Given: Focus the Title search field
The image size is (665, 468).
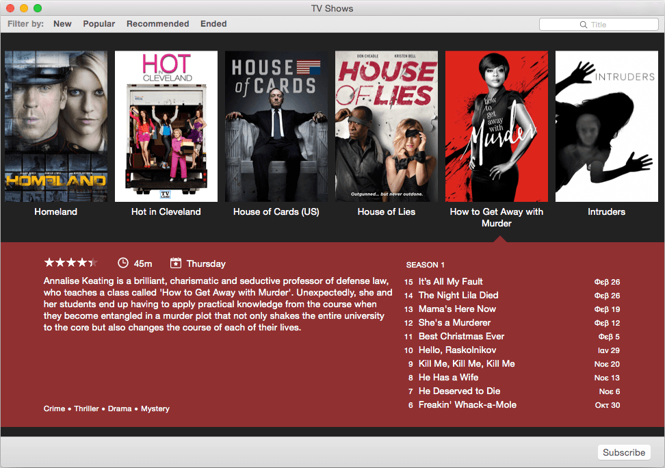Looking at the screenshot, I should (x=599, y=25).
